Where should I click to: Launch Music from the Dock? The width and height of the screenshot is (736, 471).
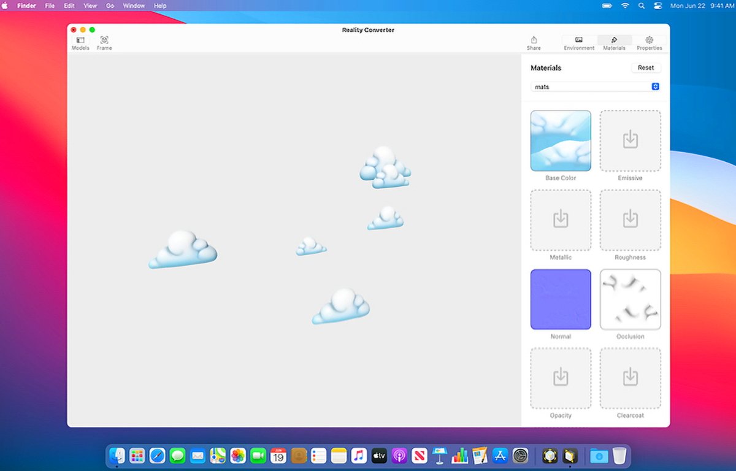click(x=359, y=456)
